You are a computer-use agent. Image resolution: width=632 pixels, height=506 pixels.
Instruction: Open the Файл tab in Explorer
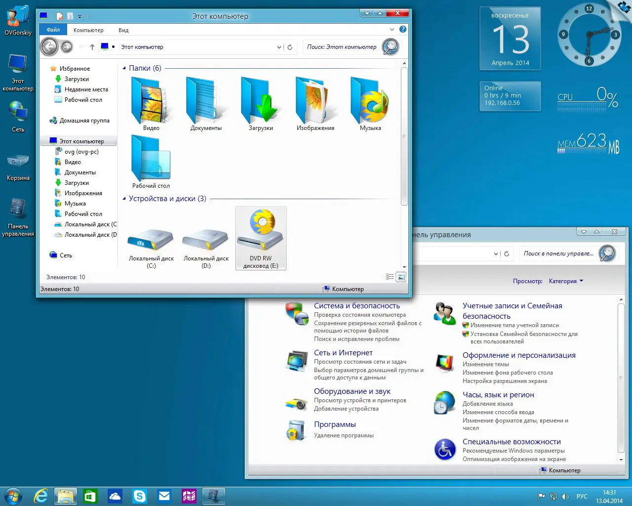53,30
